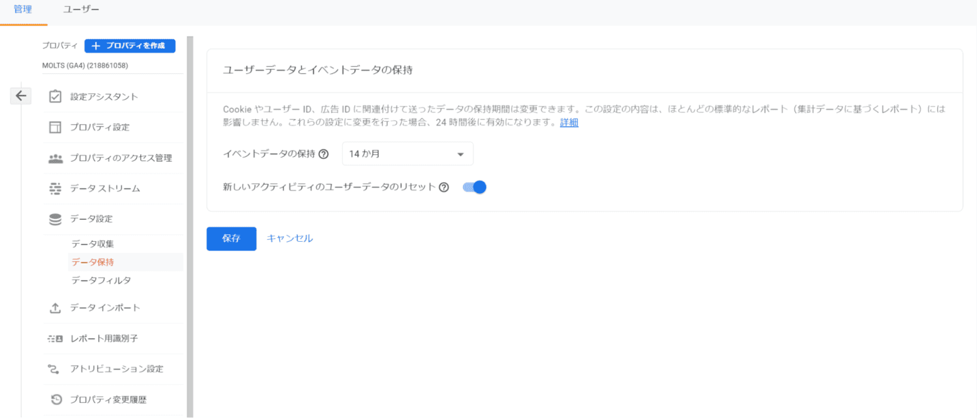Disable 新しいアクティビティのユーザーデータのリセット toggle
This screenshot has width=977, height=418.
click(474, 186)
